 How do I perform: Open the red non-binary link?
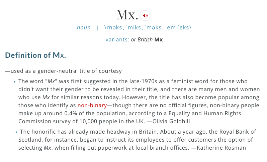[x=92, y=106]
